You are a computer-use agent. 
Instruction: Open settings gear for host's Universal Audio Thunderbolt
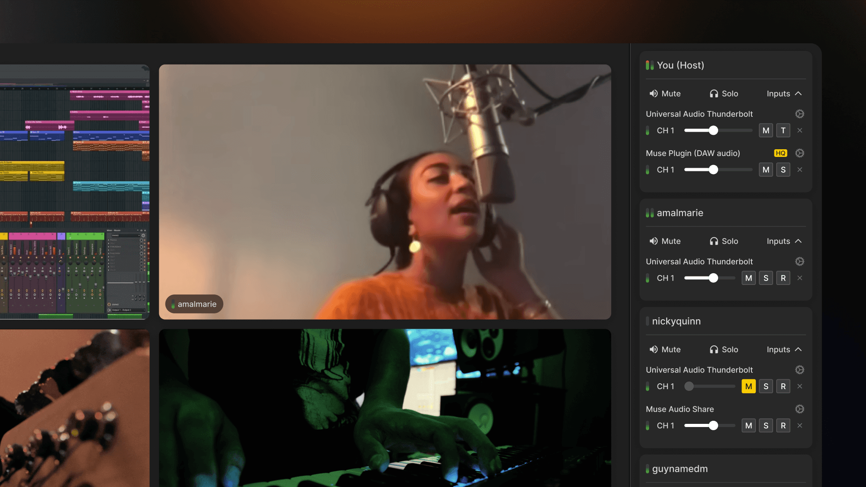(799, 114)
